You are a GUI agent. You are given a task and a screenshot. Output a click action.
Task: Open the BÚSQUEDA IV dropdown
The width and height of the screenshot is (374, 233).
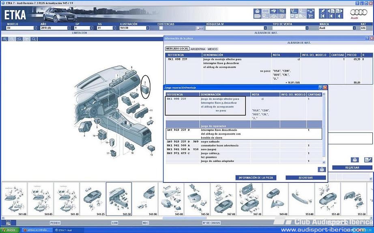coord(265,28)
